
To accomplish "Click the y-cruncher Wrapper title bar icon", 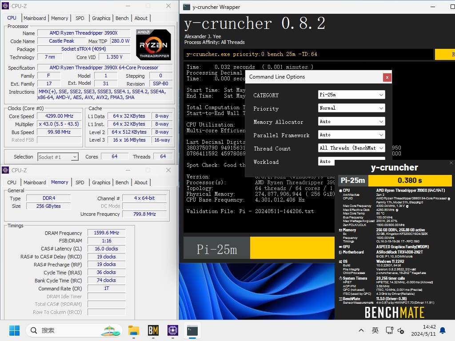I will [187, 7].
